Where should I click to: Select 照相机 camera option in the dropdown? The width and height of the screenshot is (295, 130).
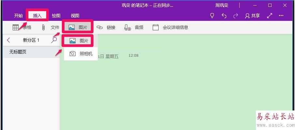click(x=81, y=54)
